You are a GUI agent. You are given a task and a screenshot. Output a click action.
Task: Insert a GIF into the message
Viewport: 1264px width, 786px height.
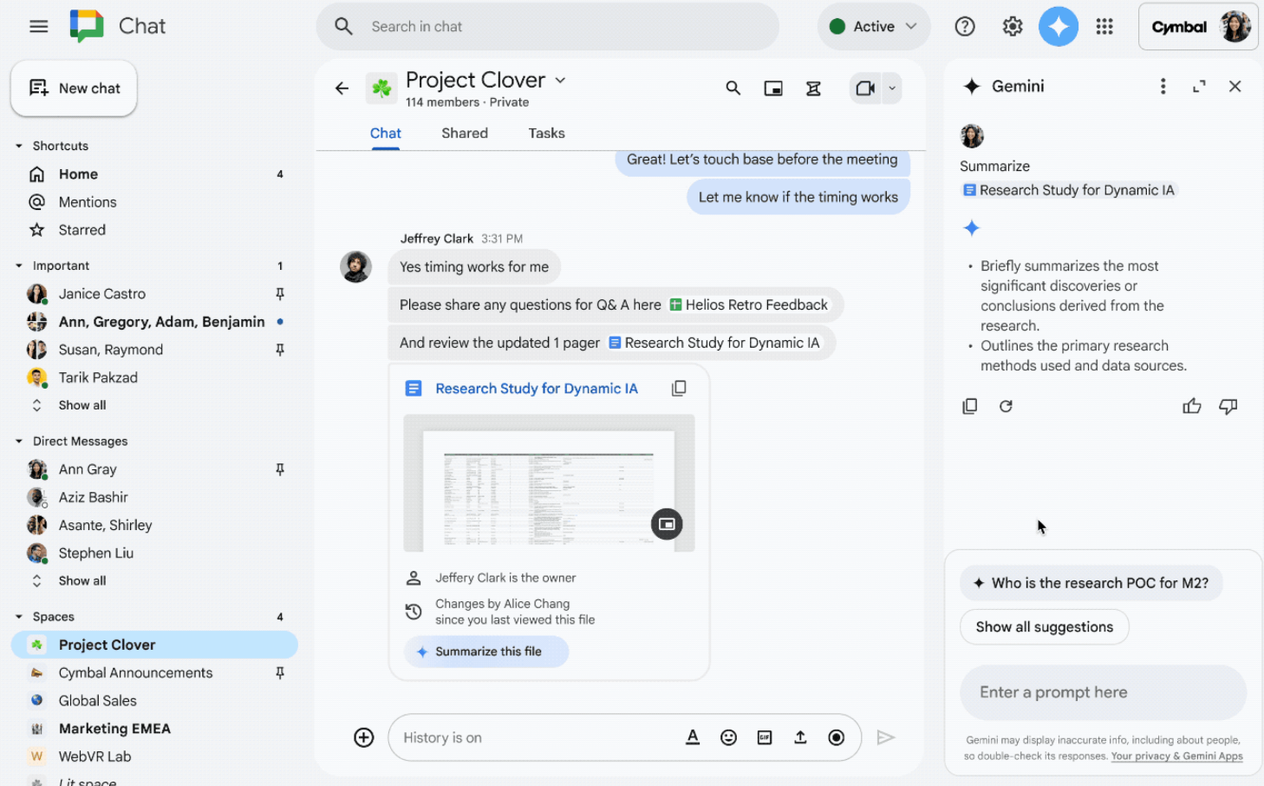coord(765,737)
